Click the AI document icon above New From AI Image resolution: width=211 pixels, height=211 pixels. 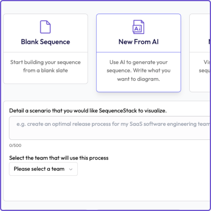pyautogui.click(x=139, y=27)
